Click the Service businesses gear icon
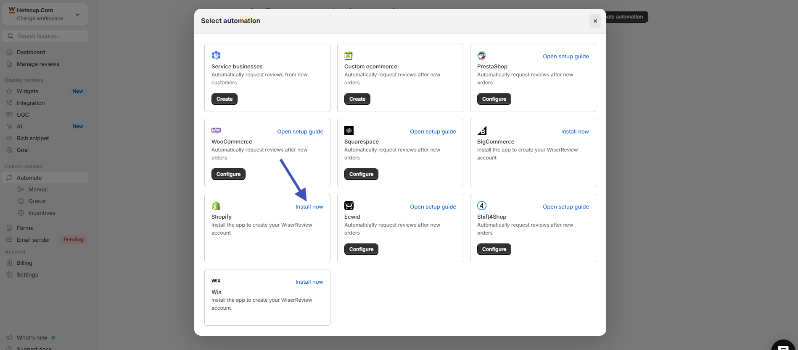Screen dimensions: 798x350 pos(216,55)
